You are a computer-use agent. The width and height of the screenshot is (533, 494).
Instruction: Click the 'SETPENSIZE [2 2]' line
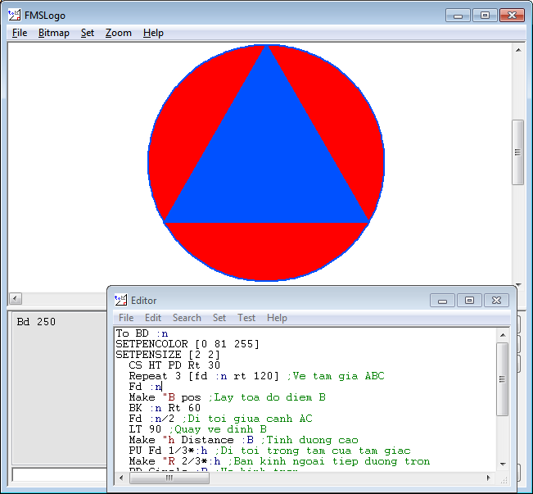pos(168,355)
